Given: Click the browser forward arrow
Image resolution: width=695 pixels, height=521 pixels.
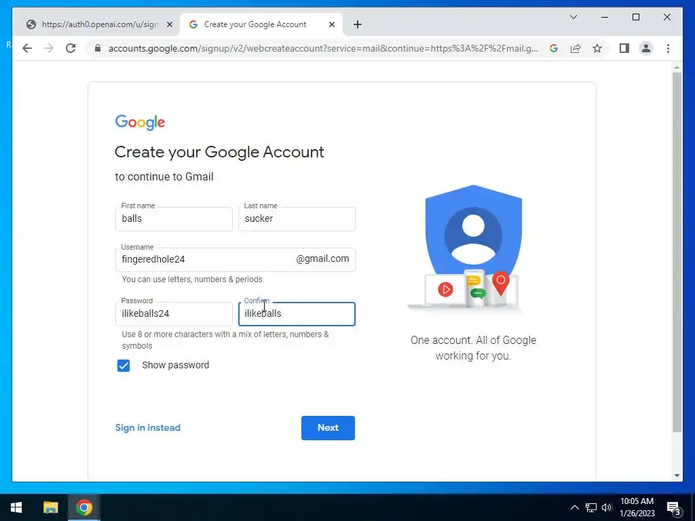Looking at the screenshot, I should click(x=49, y=48).
